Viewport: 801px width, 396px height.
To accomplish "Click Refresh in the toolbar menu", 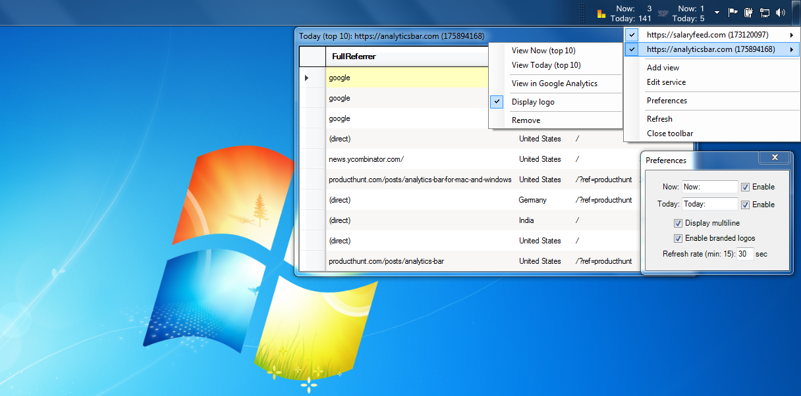I will pyautogui.click(x=659, y=119).
